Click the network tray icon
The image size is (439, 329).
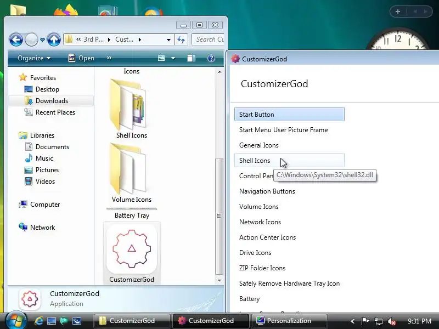click(x=379, y=321)
